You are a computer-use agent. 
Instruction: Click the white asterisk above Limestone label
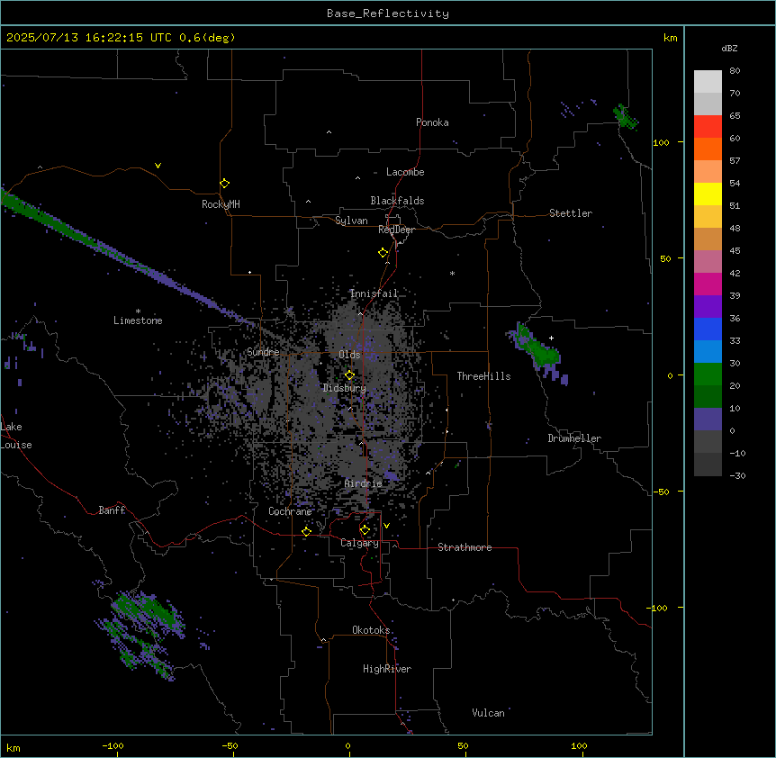(x=138, y=311)
